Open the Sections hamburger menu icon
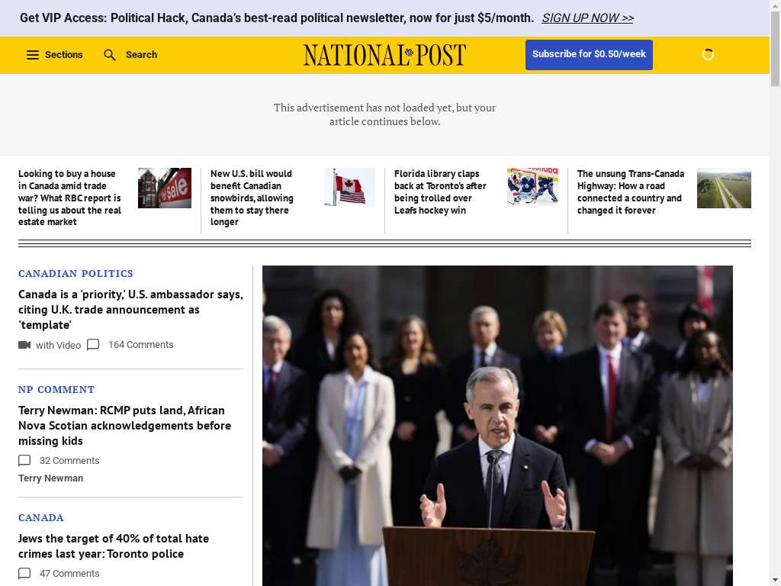781x586 pixels. point(32,55)
